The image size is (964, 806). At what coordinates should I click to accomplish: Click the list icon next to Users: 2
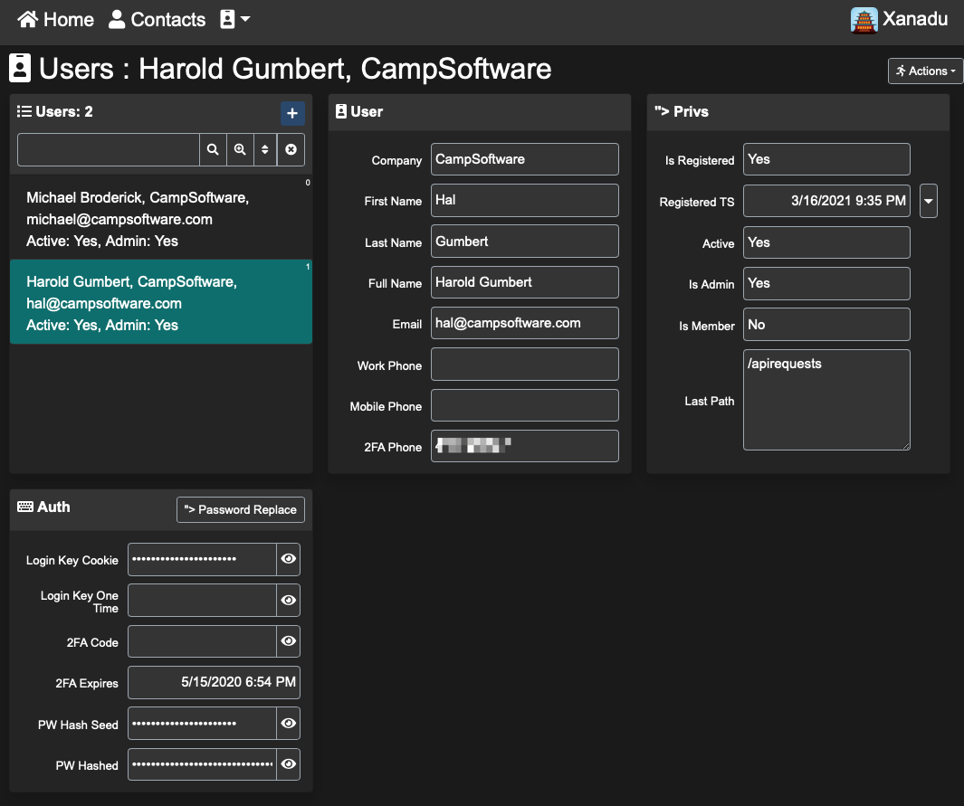pos(24,111)
